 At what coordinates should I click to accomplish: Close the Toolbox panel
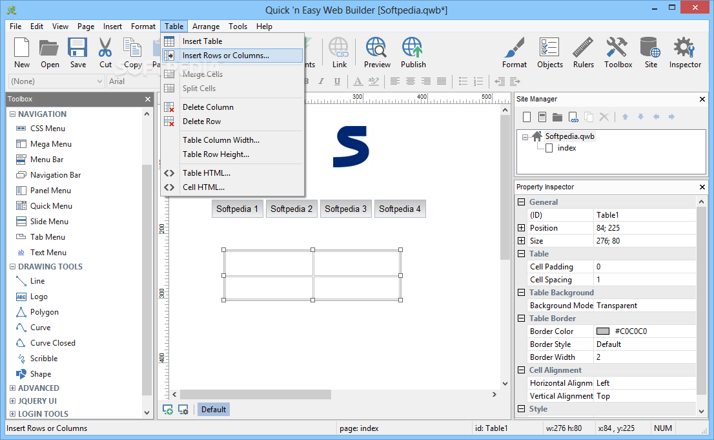click(148, 99)
